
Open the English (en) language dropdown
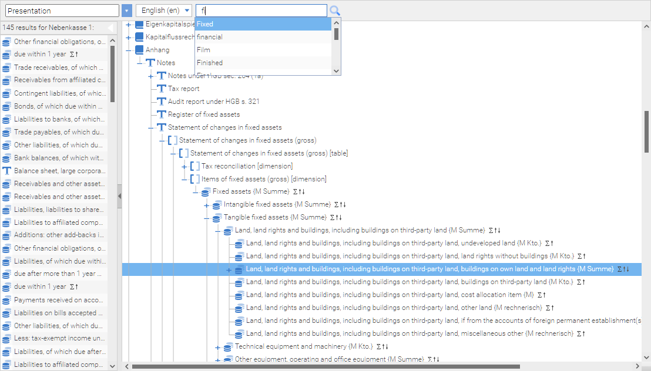click(x=164, y=11)
